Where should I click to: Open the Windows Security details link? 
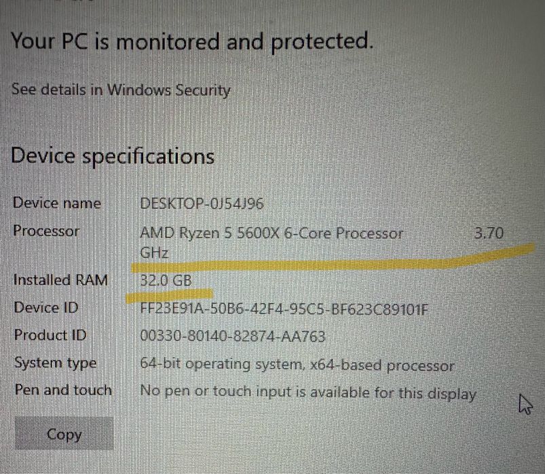point(121,90)
